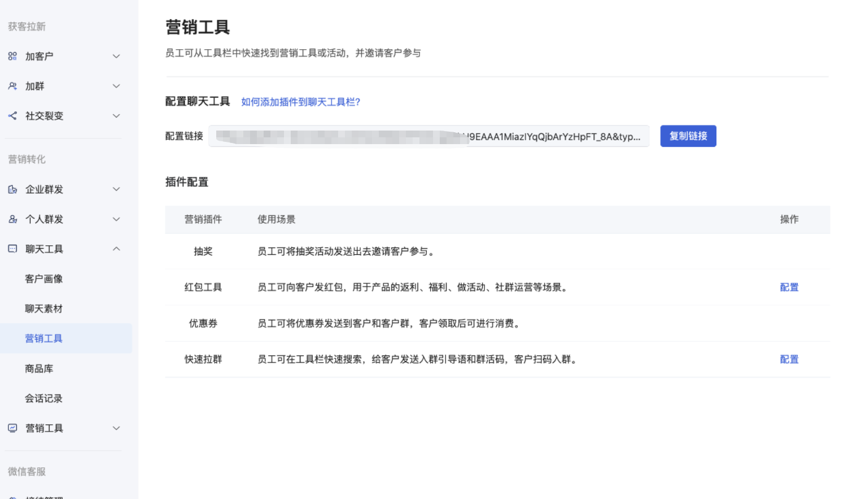Click 配置 for 快速拉群 row

click(789, 359)
